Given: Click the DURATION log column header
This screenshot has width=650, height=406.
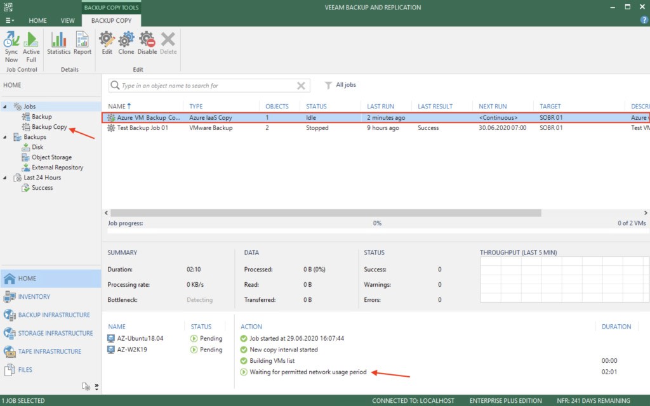Looking at the screenshot, I should coord(616,327).
